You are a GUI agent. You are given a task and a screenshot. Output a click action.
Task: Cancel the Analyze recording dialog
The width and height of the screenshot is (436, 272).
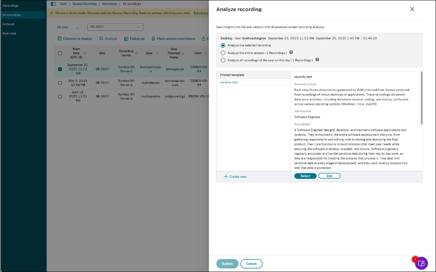[x=251, y=264]
